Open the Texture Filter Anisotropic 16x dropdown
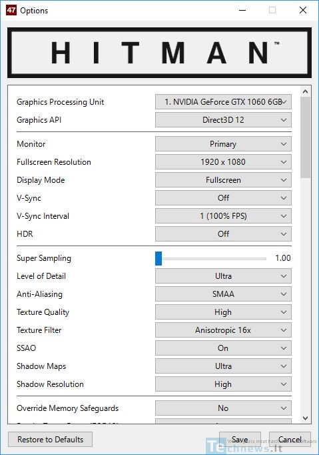Viewport: 319px width, 455px height. pos(223,330)
